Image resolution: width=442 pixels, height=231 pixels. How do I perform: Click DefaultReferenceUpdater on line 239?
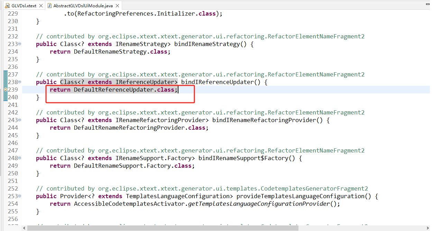click(x=113, y=90)
